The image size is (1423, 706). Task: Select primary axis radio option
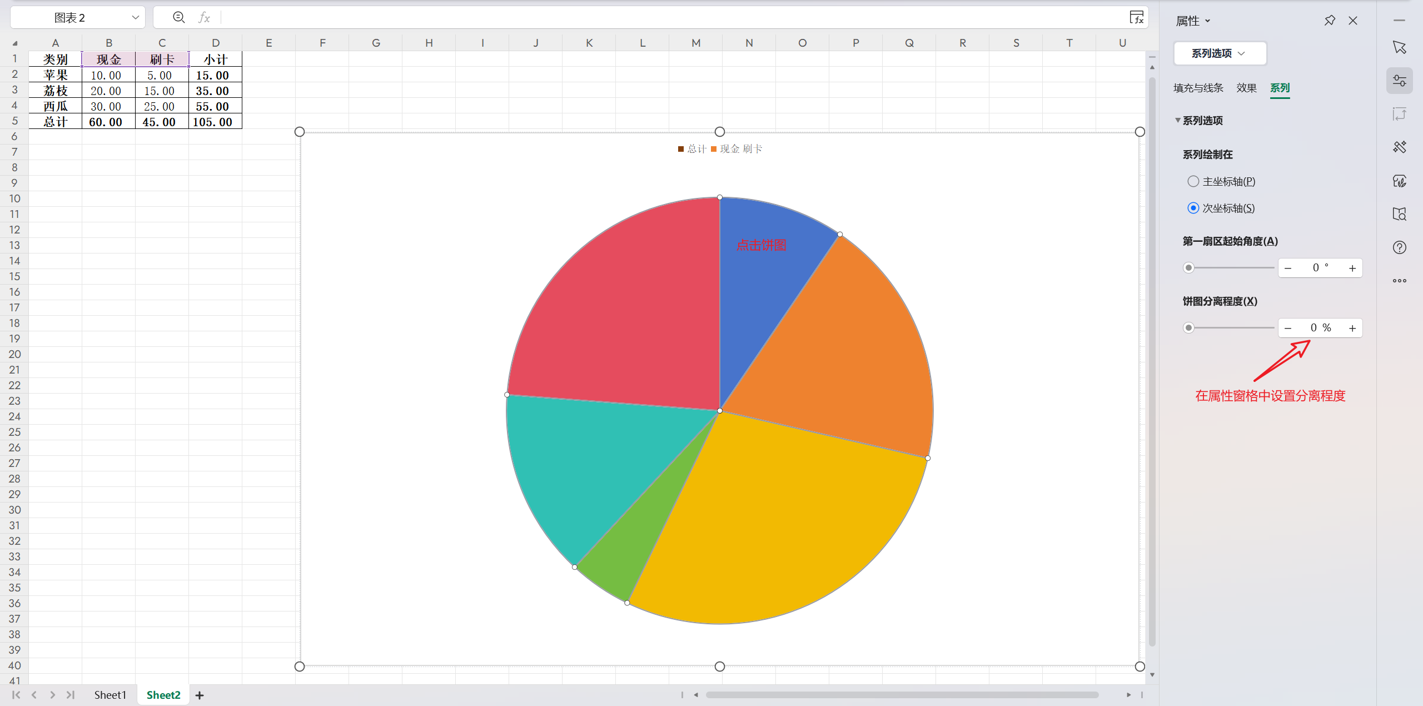[x=1193, y=181]
